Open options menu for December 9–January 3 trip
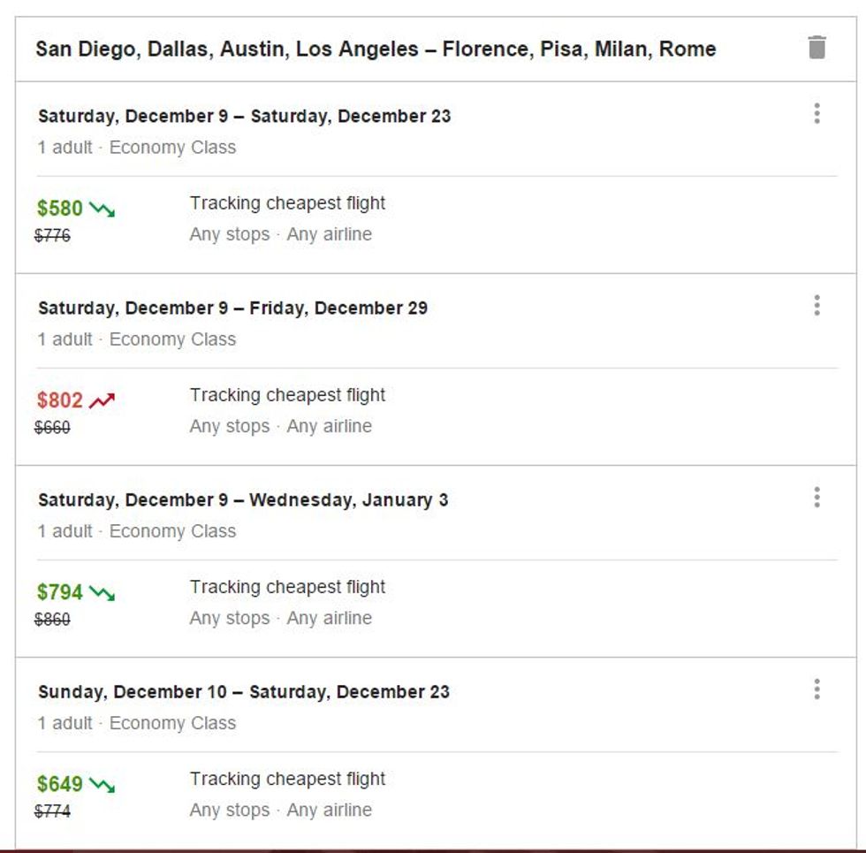This screenshot has width=866, height=853. [817, 498]
